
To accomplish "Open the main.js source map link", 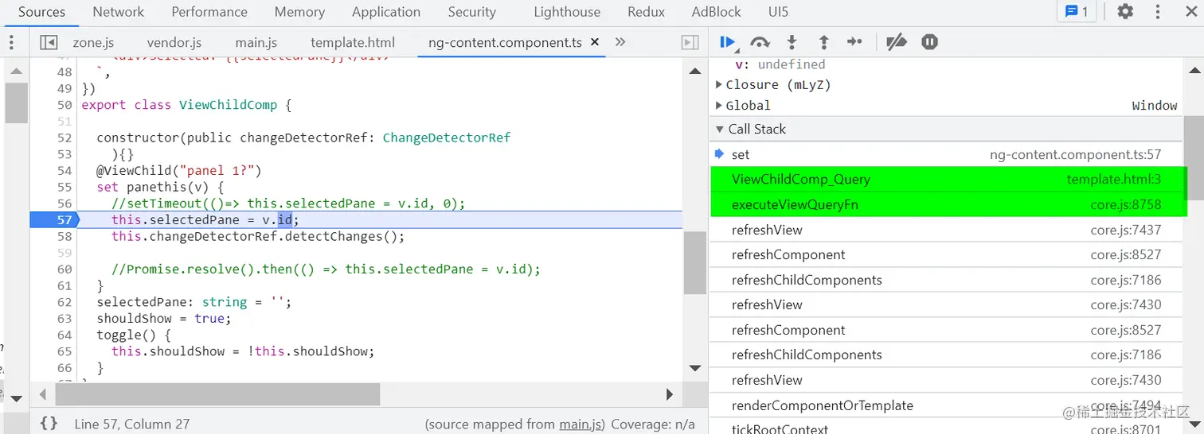I will (581, 424).
